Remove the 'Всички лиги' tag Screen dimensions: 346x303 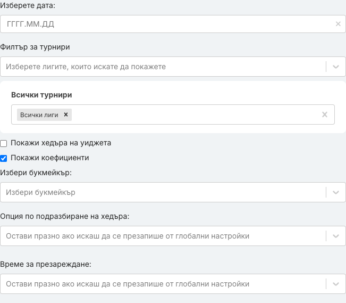point(66,114)
